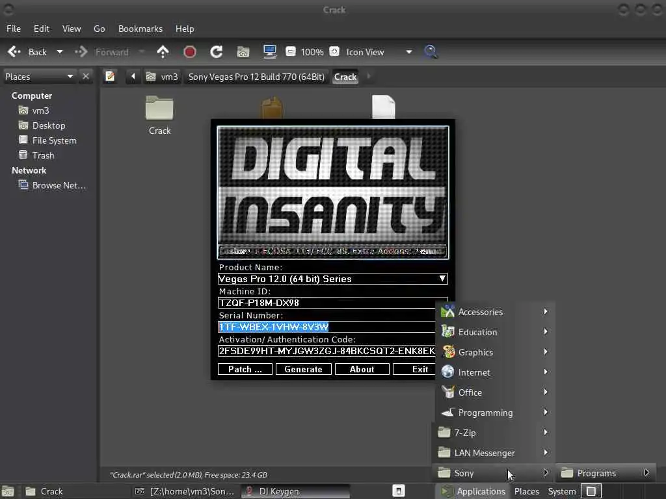Click the show desktop icon in panel
This screenshot has width=666, height=499.
click(x=8, y=491)
